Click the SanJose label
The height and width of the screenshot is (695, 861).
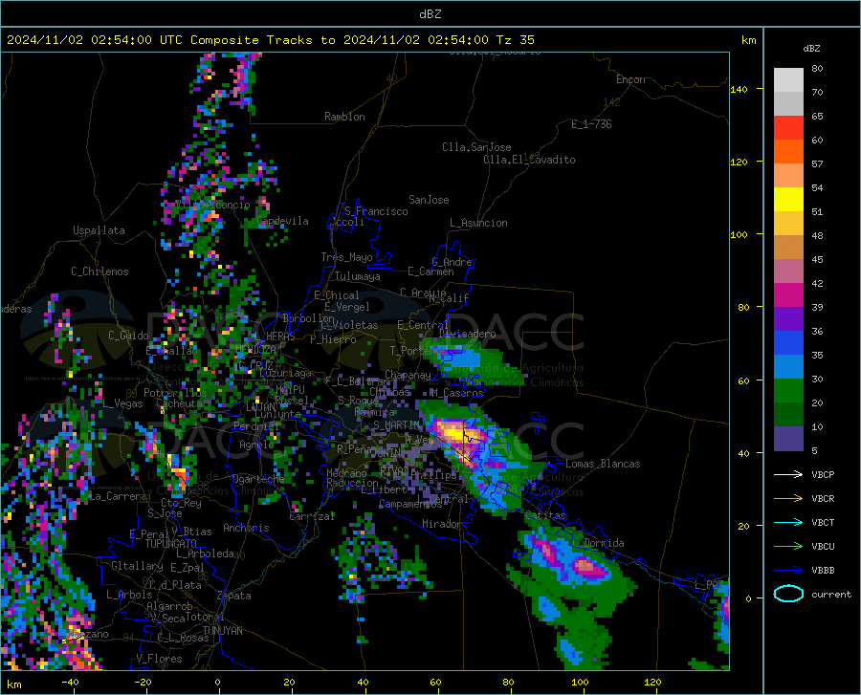(429, 200)
